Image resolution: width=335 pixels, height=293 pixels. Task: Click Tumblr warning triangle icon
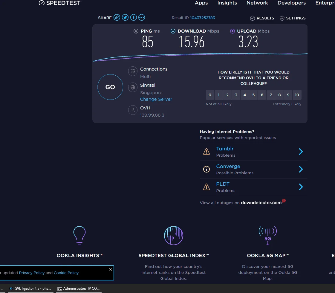pyautogui.click(x=206, y=152)
